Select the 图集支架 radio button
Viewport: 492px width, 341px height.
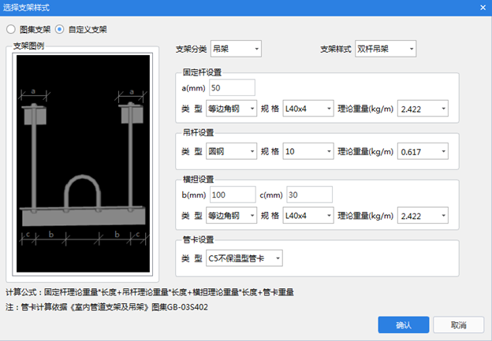pos(11,29)
